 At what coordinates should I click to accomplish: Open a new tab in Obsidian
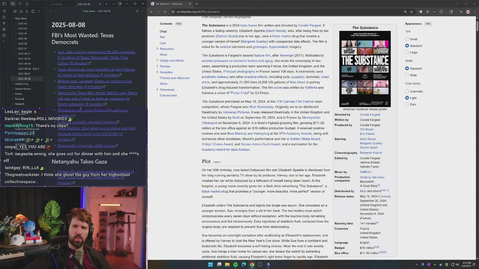106,4
